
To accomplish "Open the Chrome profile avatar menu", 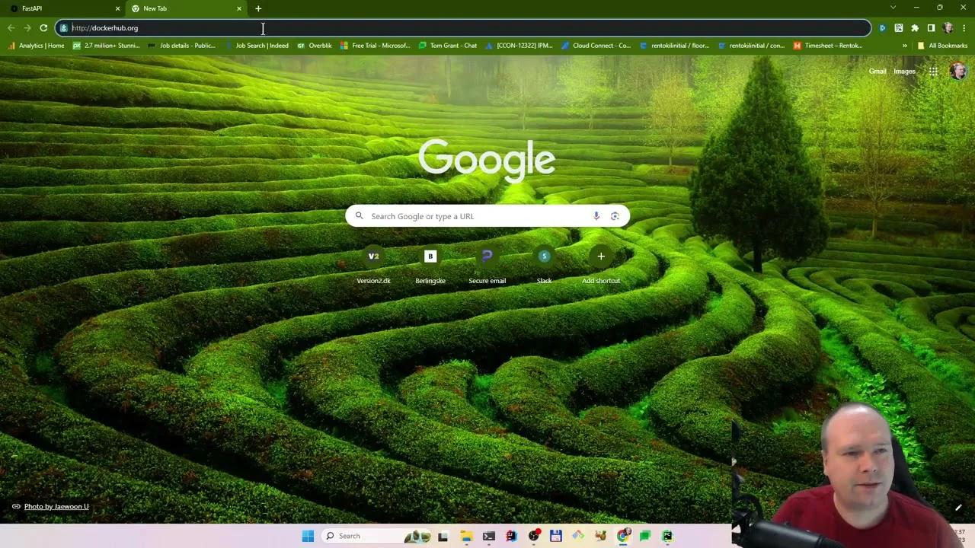I will [x=948, y=27].
